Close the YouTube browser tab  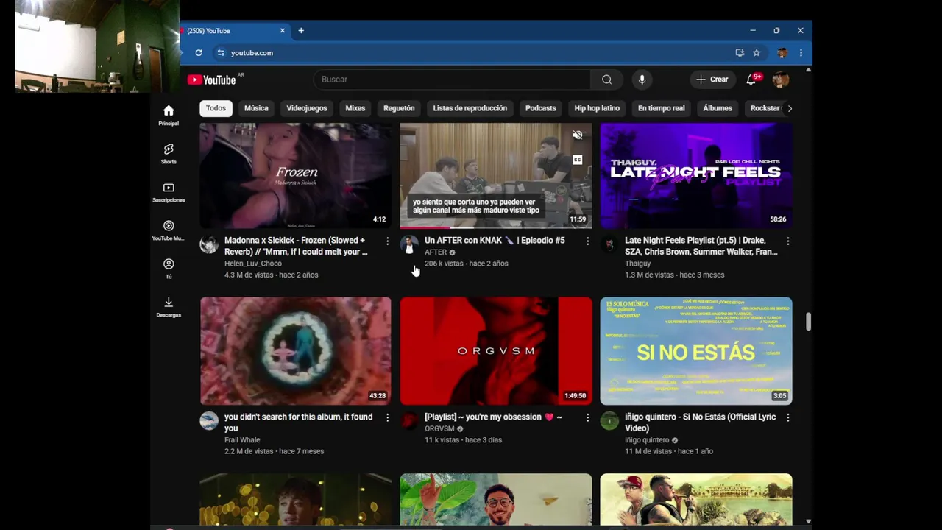point(282,31)
